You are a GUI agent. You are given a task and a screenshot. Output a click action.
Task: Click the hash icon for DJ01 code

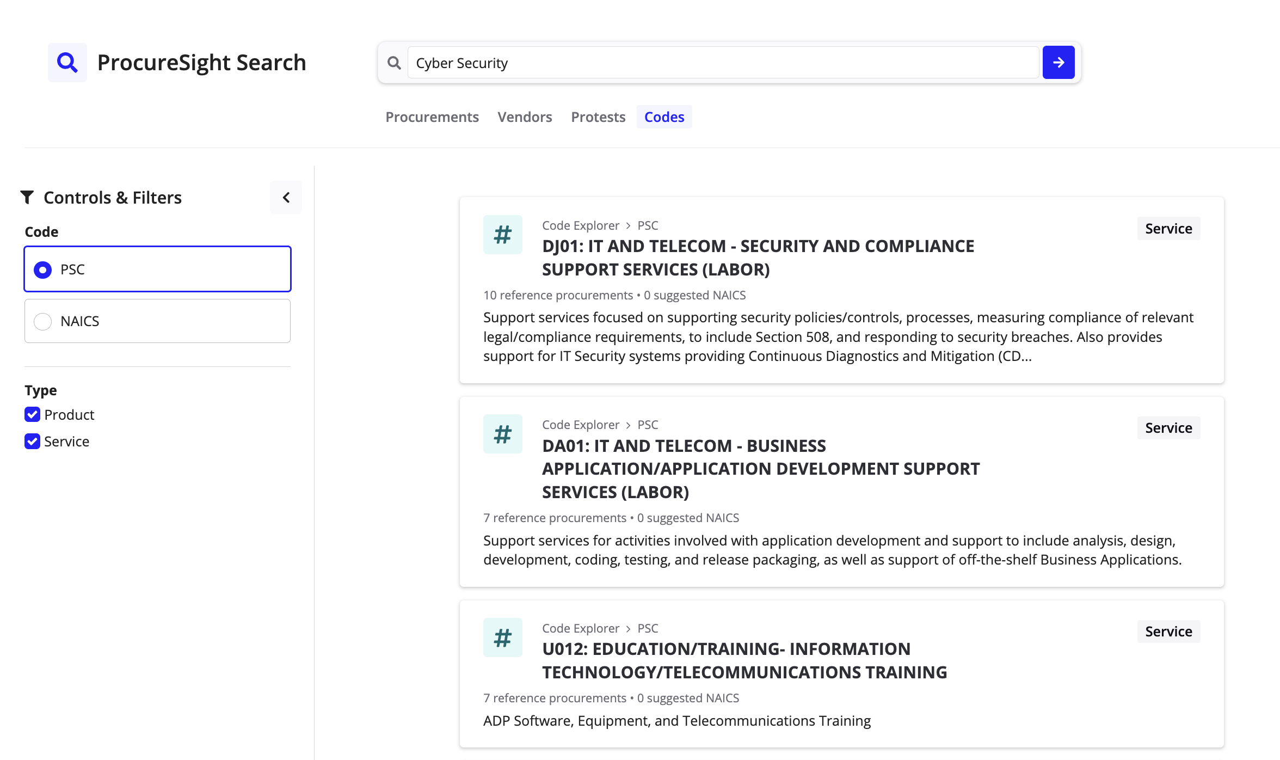tap(502, 235)
